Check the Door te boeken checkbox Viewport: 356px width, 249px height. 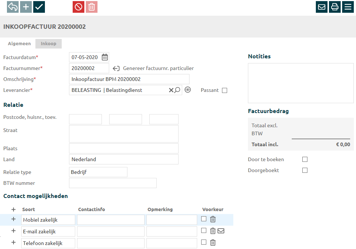tap(305, 159)
